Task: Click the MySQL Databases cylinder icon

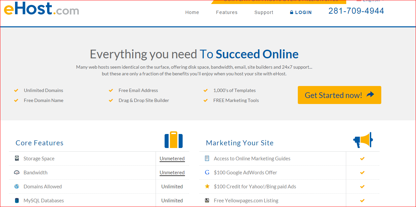Action: (17, 200)
